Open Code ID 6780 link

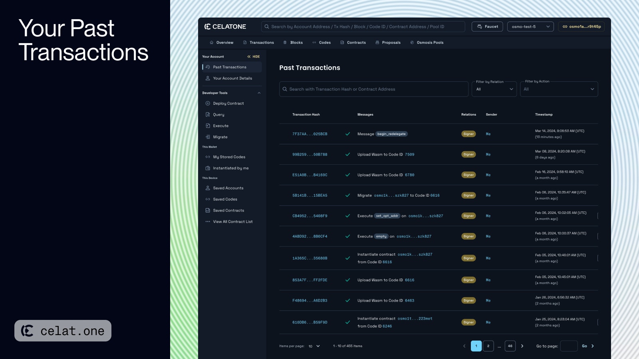(x=410, y=175)
